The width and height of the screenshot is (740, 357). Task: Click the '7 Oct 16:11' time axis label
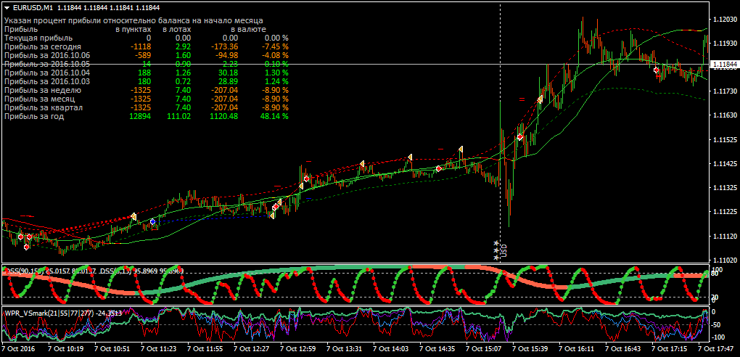click(576, 349)
